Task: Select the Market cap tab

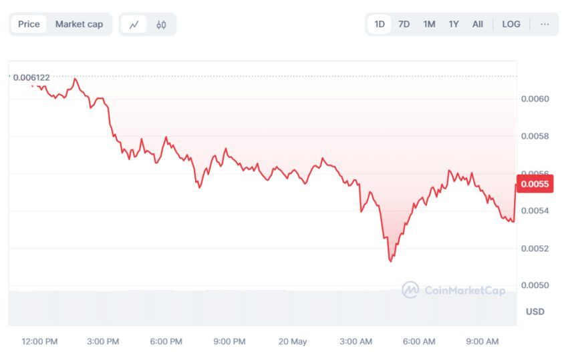Action: (x=79, y=24)
